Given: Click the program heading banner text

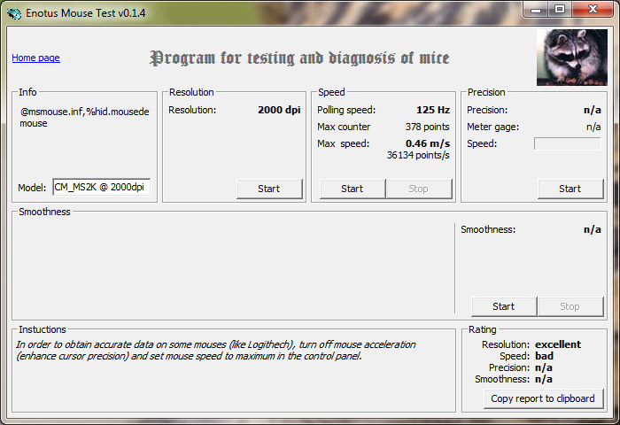Looking at the screenshot, I should [299, 58].
